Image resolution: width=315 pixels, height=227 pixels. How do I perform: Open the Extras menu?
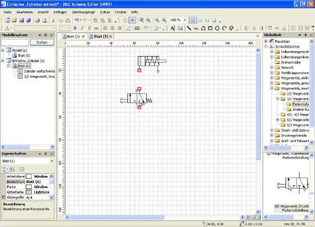click(105, 12)
